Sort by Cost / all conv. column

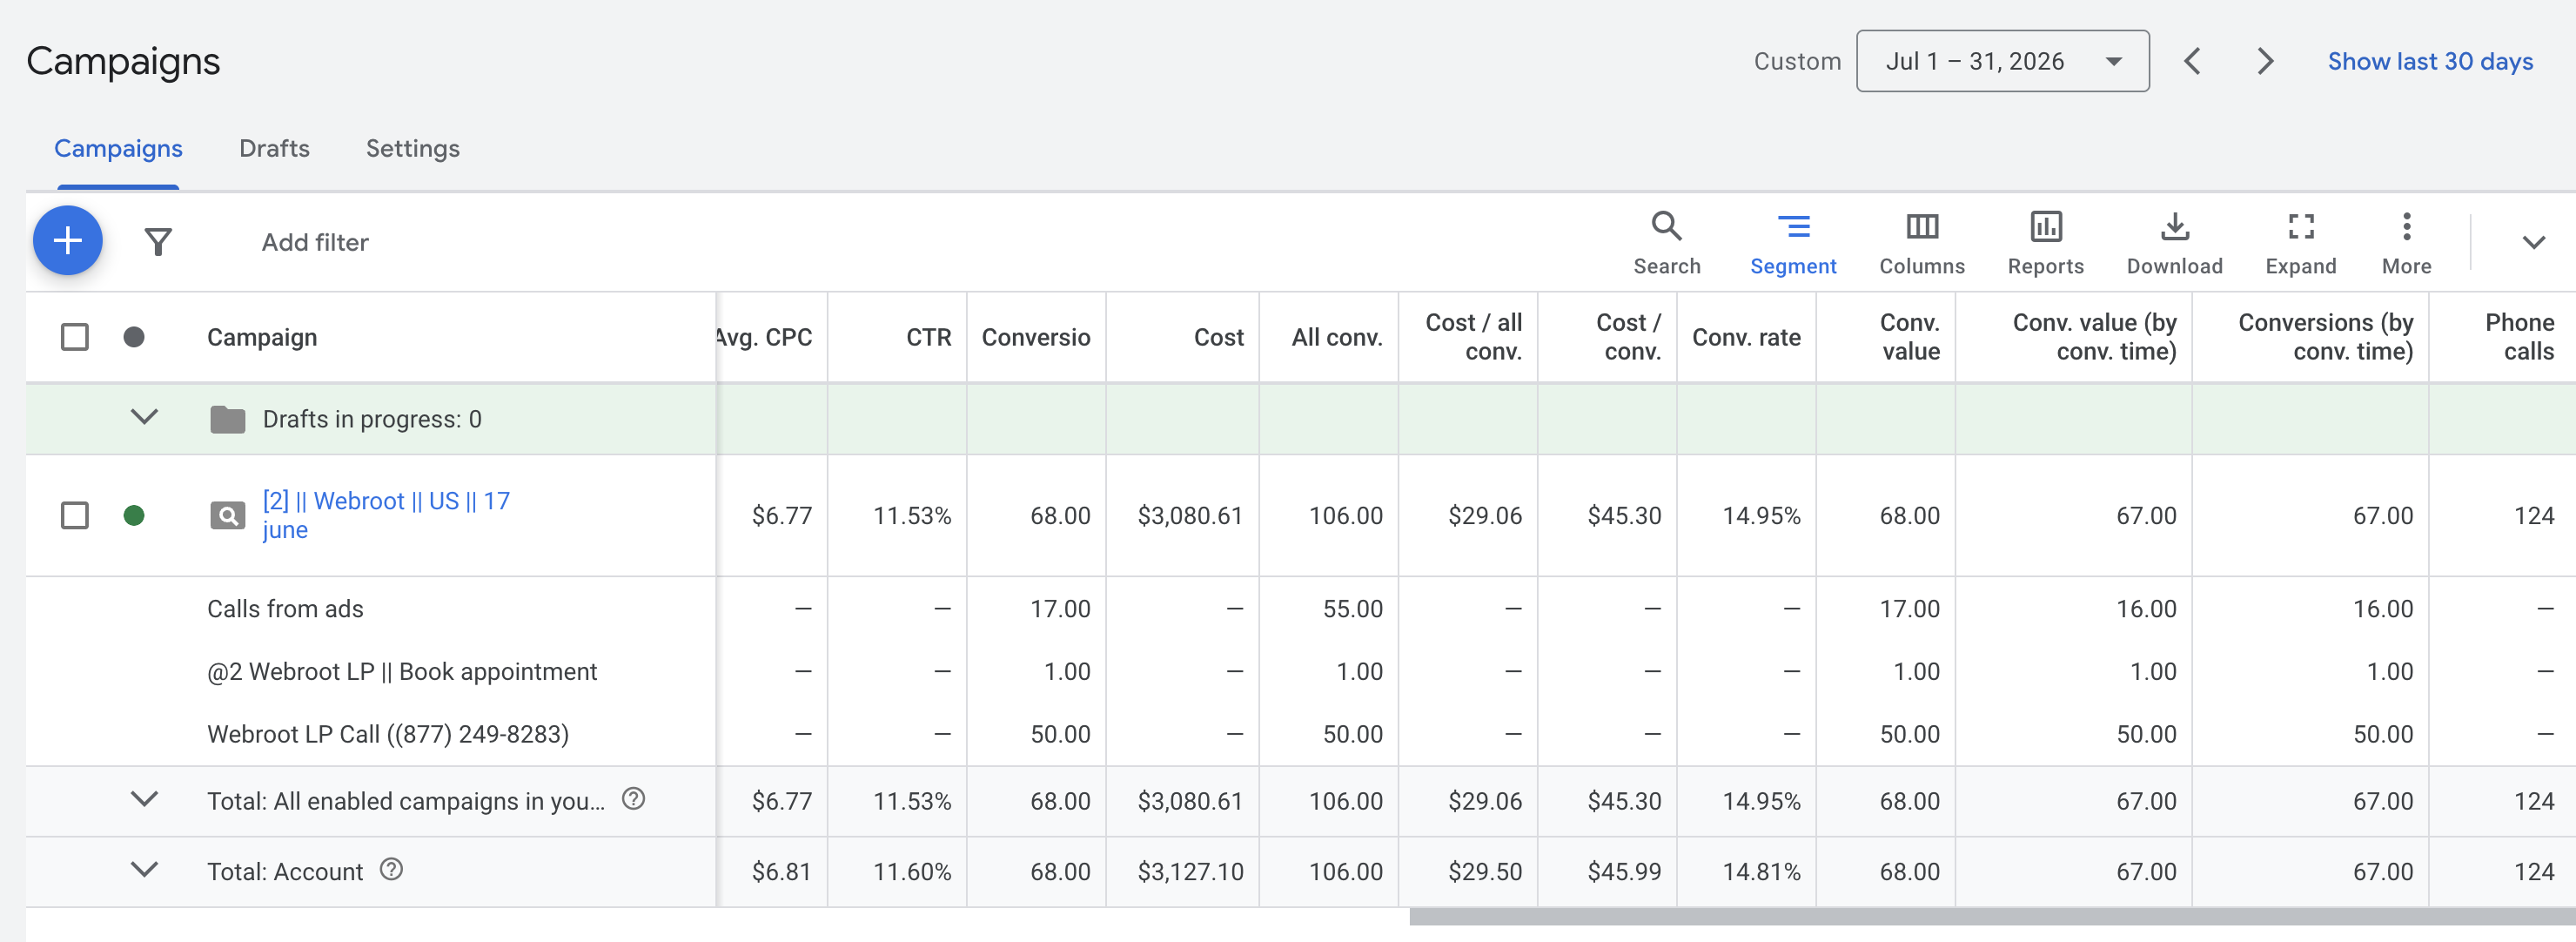click(x=1473, y=337)
